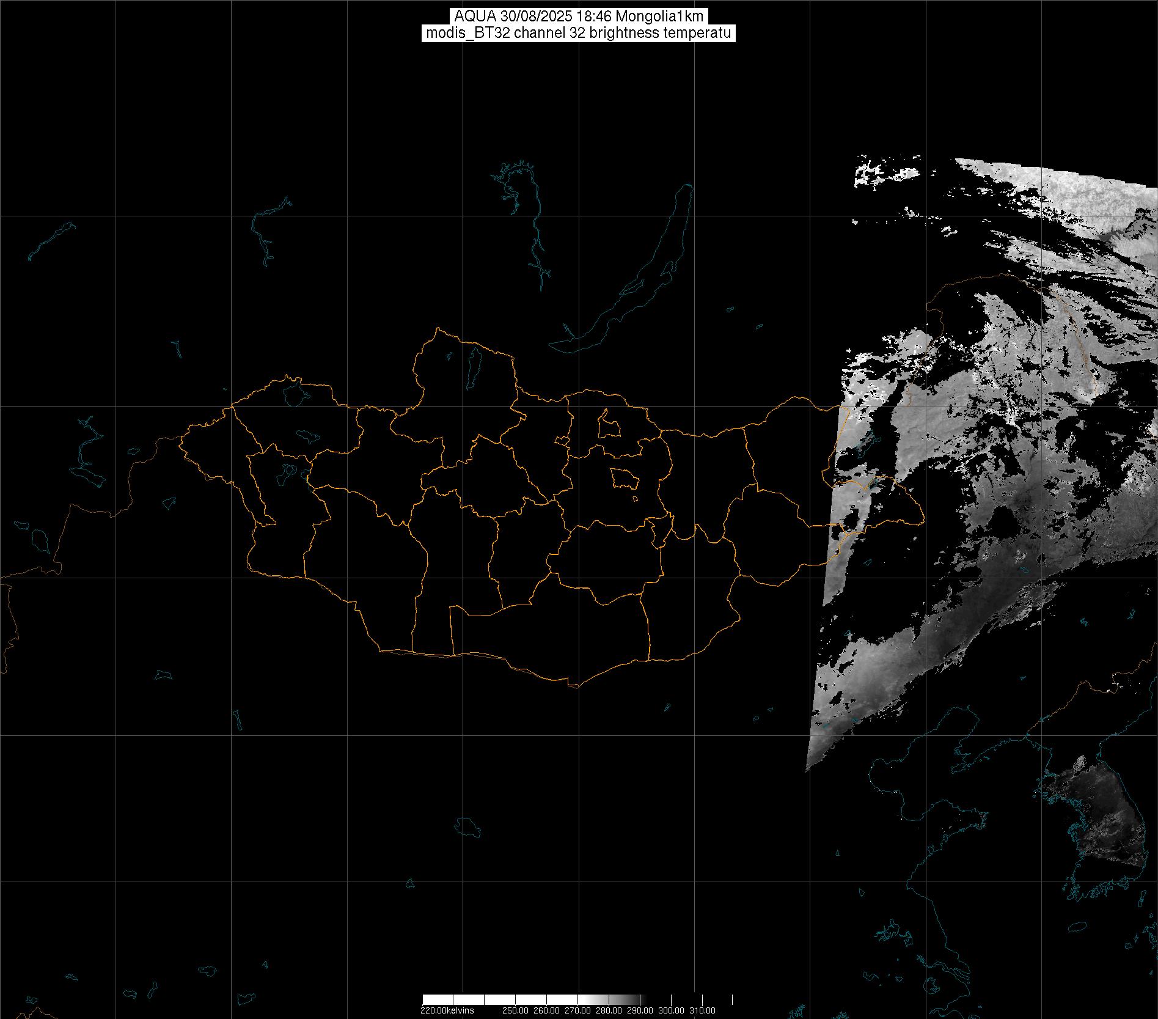Click the 270.00 colorbar tick label
Screen dimensions: 1158x1019
click(x=578, y=1010)
